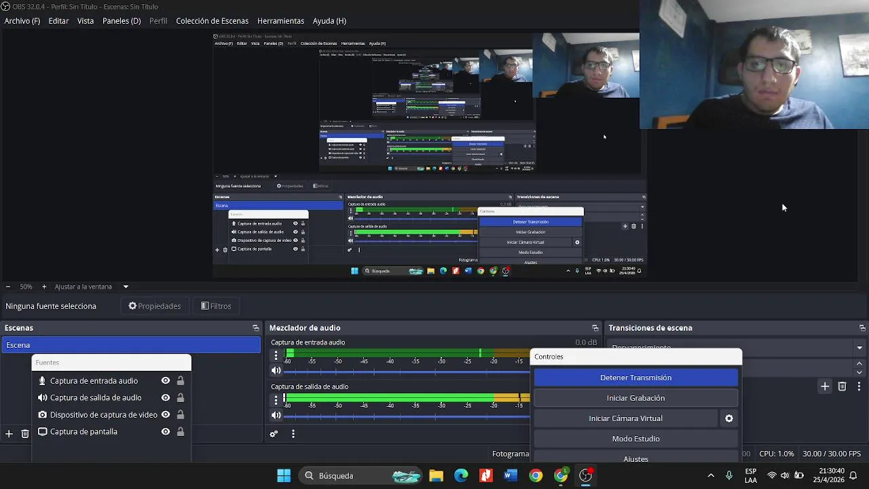Toggle lock on Captura de pantalla
869x489 pixels.
pos(181,432)
